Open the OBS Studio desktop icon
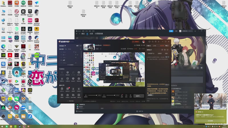This screenshot has width=228, height=128. [x=3, y=116]
